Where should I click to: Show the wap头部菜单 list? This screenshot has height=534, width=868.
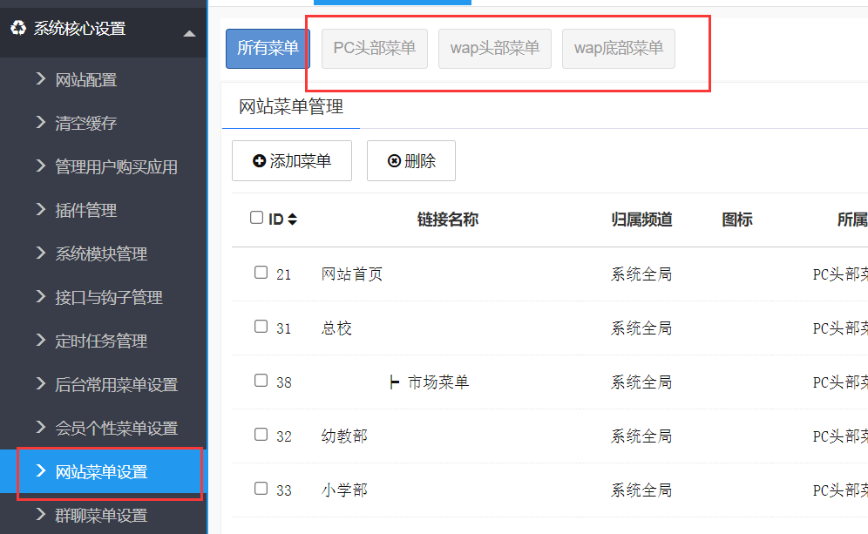[495, 48]
